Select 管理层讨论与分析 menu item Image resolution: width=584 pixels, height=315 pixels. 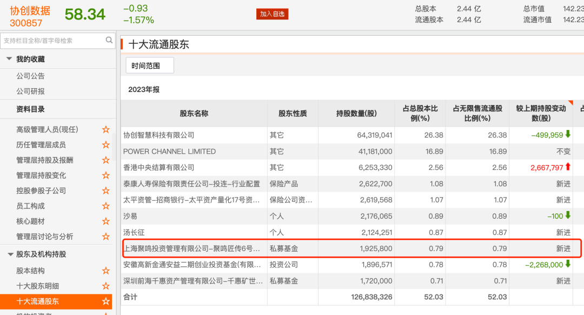click(44, 237)
